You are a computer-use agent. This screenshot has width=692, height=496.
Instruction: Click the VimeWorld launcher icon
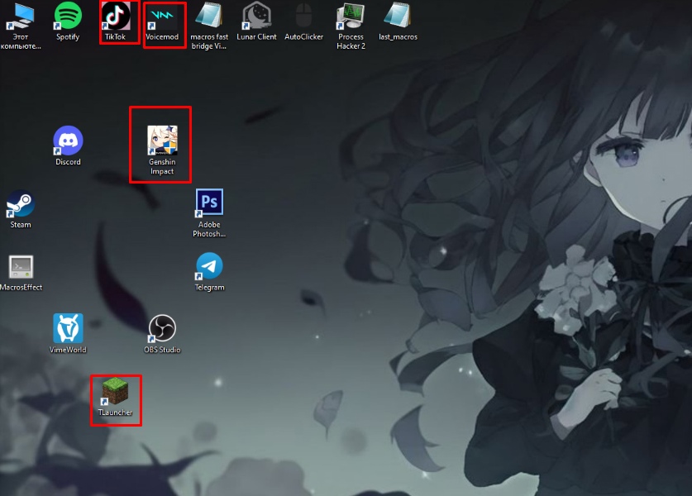(68, 328)
